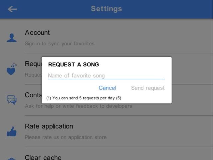The height and width of the screenshot is (160, 213).
Task: Tap the back arrow in header
Action: tap(13, 9)
